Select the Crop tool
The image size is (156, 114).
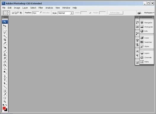point(5,40)
